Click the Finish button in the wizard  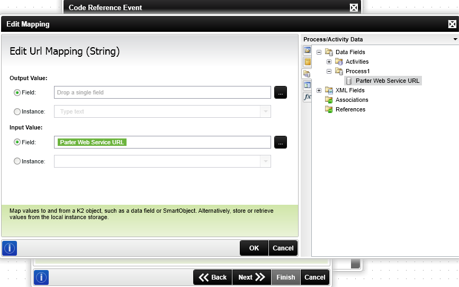[286, 277]
